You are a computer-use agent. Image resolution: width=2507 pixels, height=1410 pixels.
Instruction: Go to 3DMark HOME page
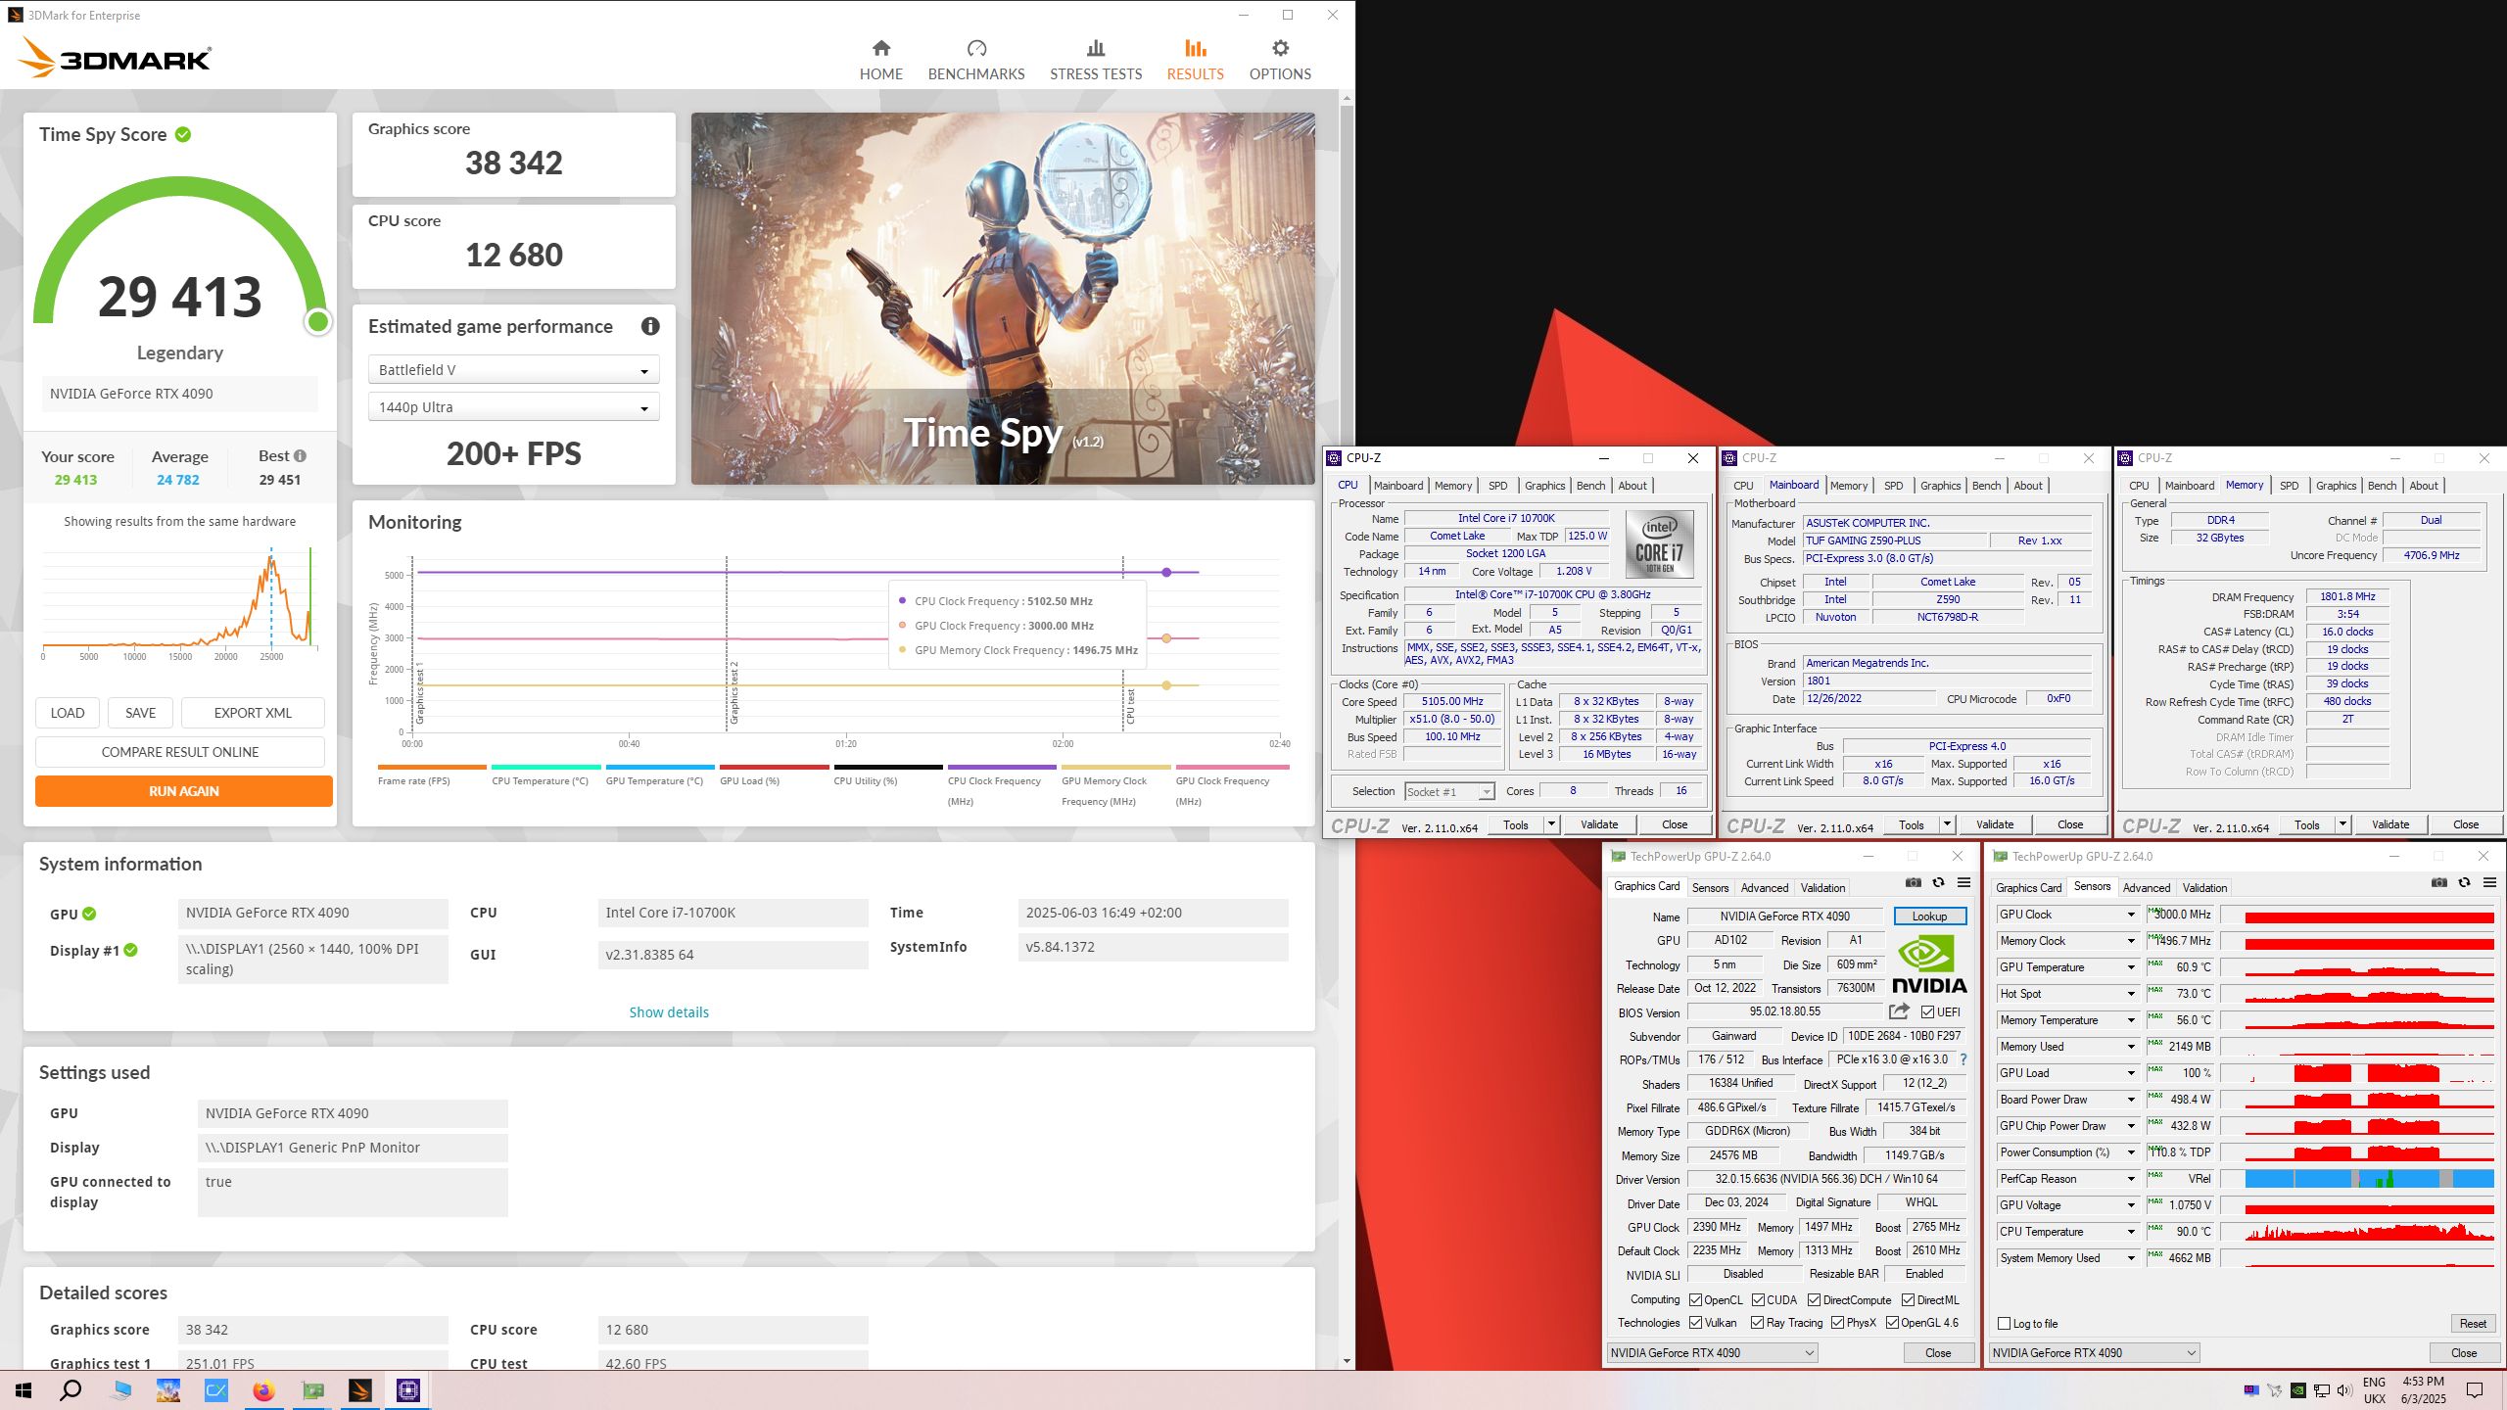click(880, 61)
